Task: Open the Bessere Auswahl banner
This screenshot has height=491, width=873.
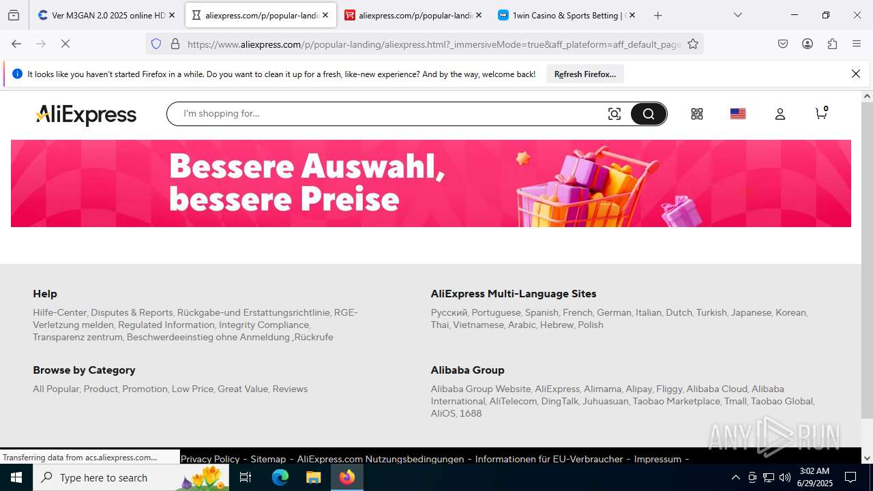Action: [431, 183]
